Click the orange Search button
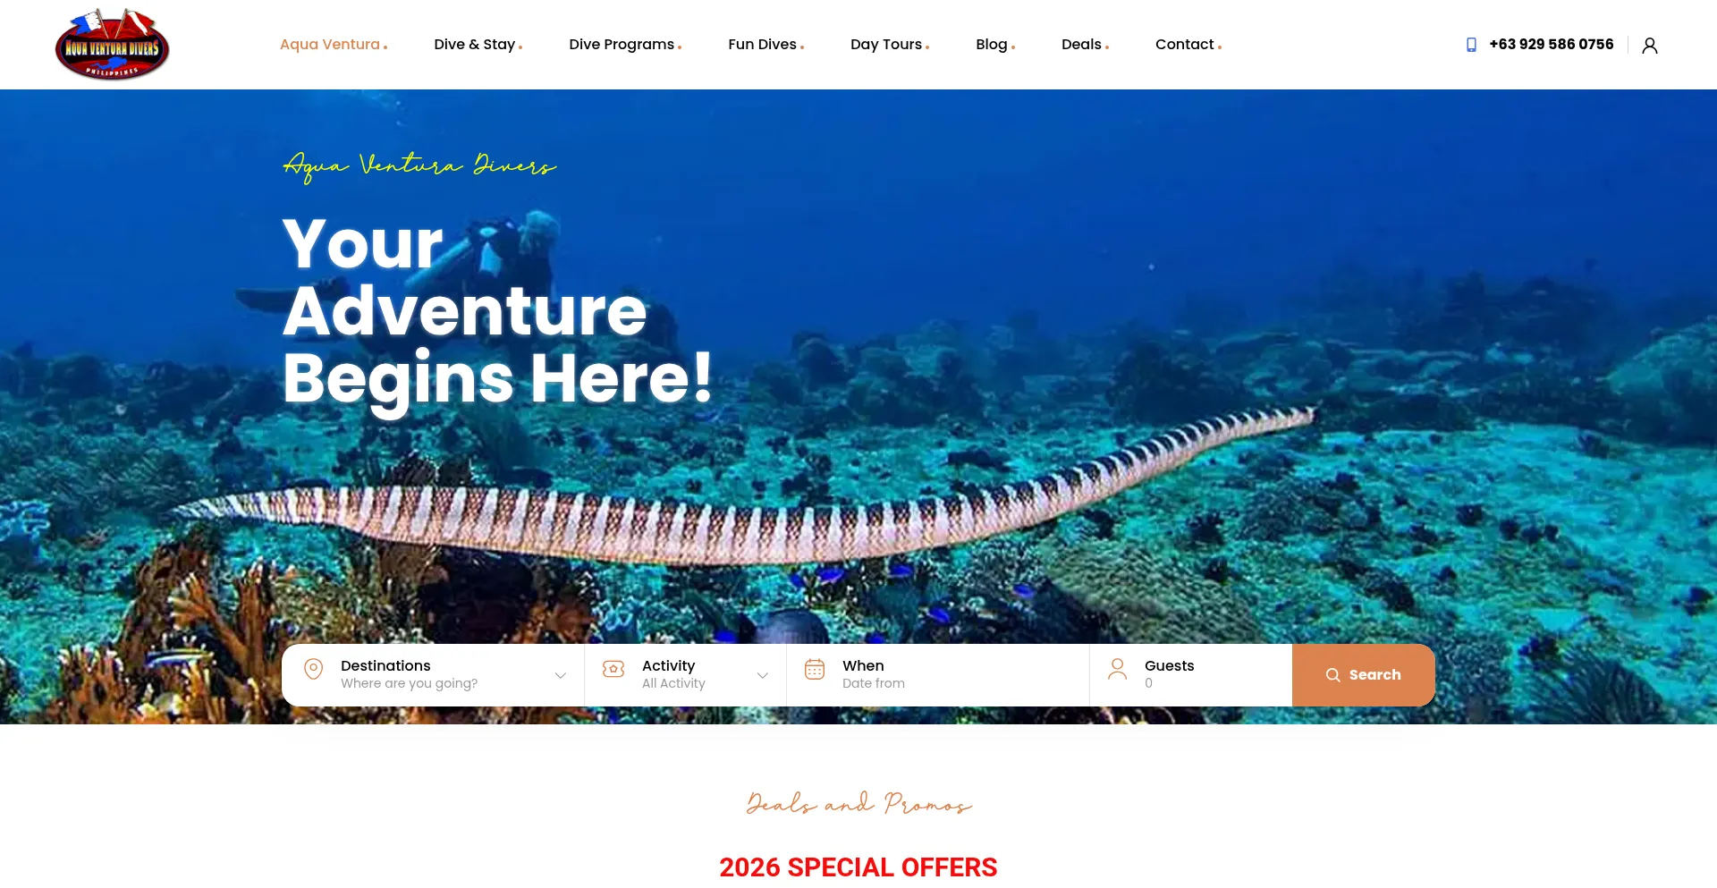The image size is (1717, 888). pyautogui.click(x=1364, y=675)
